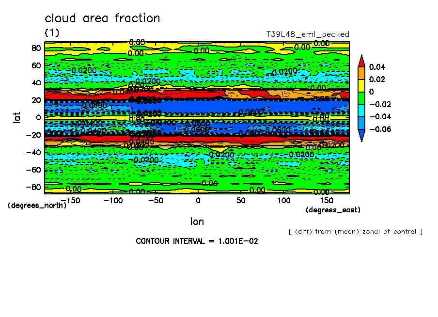The width and height of the screenshot is (438, 317).
Task: Click the 'lon' axis label
Action: click(197, 222)
